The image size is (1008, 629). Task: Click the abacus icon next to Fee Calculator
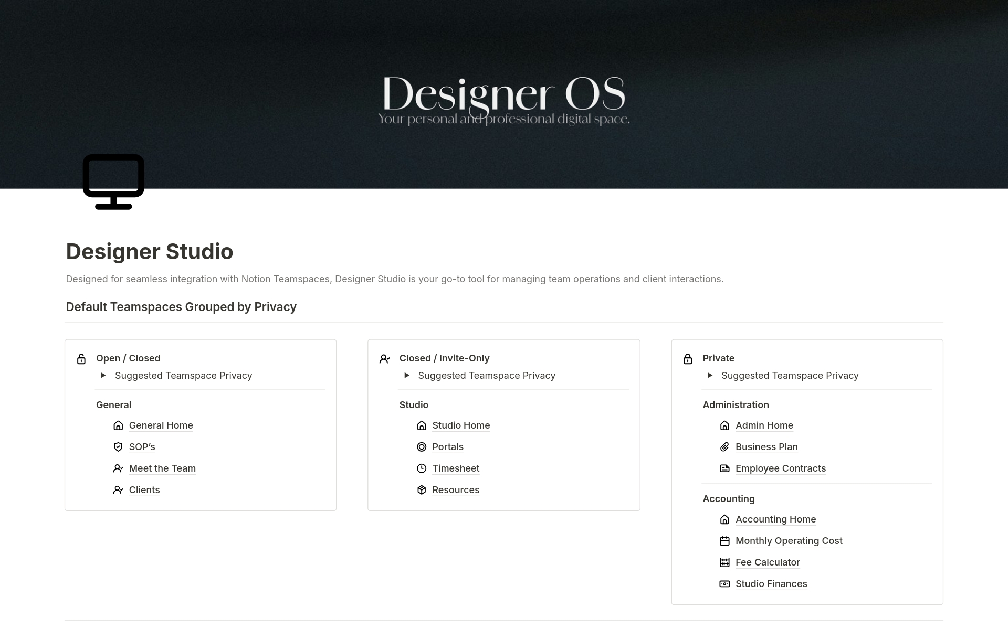click(724, 562)
